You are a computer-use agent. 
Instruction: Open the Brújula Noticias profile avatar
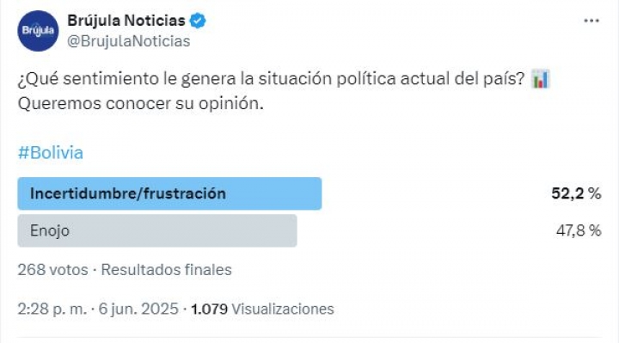(x=38, y=31)
